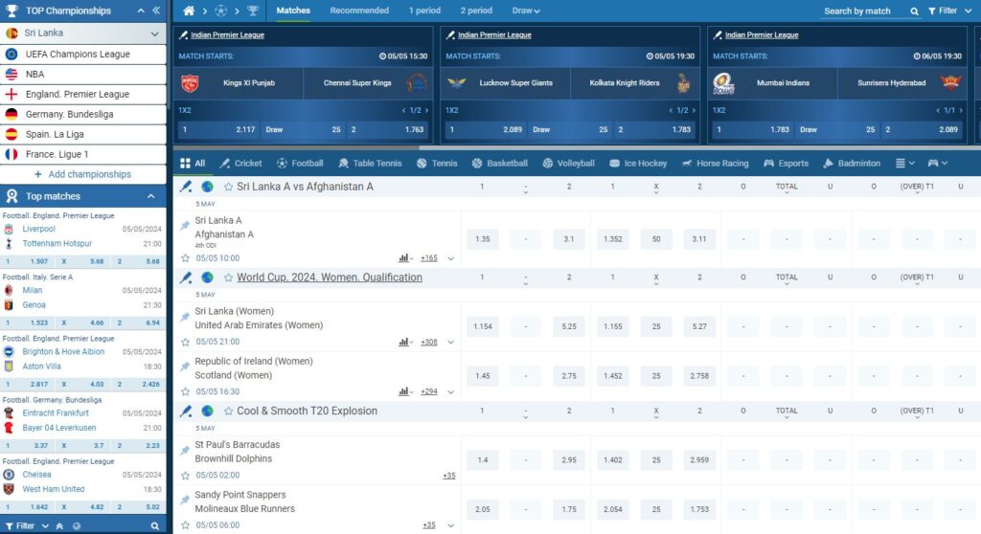Star the Republic of Ireland Women 05/05 16:30 match

click(185, 391)
